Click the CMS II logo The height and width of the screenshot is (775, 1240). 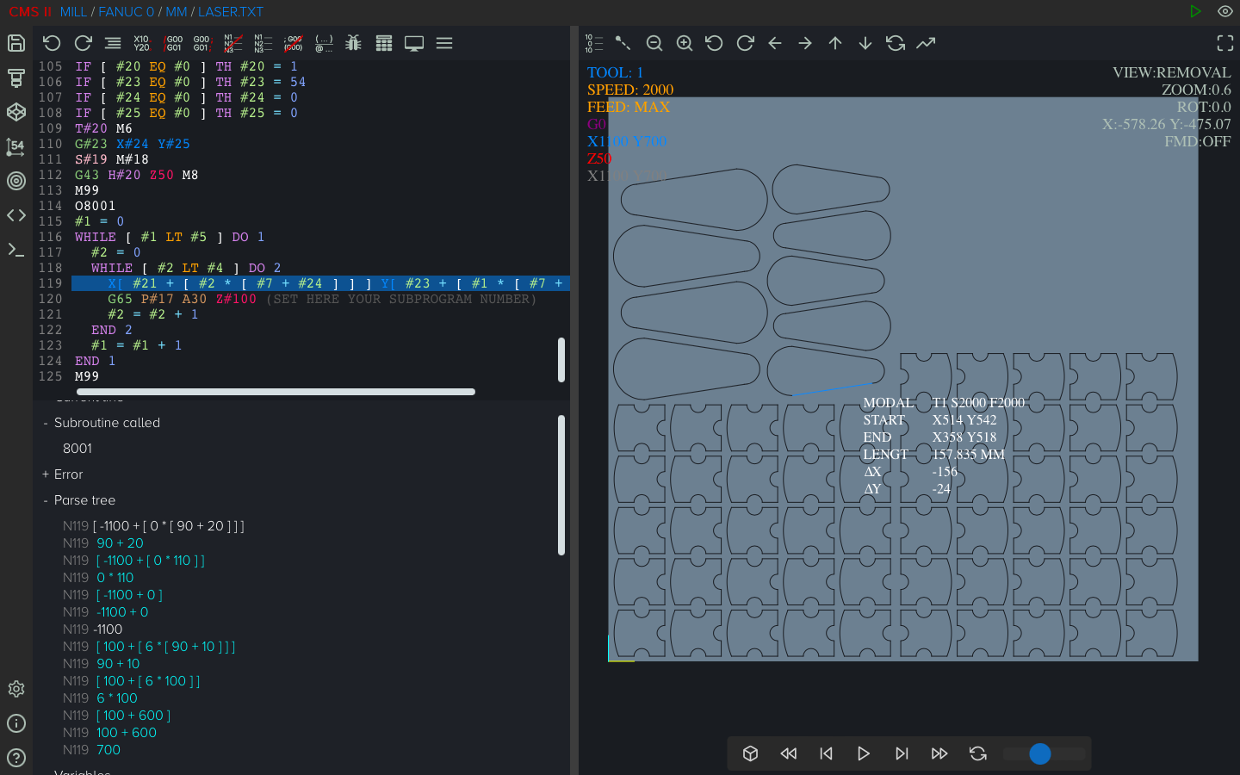coord(30,12)
